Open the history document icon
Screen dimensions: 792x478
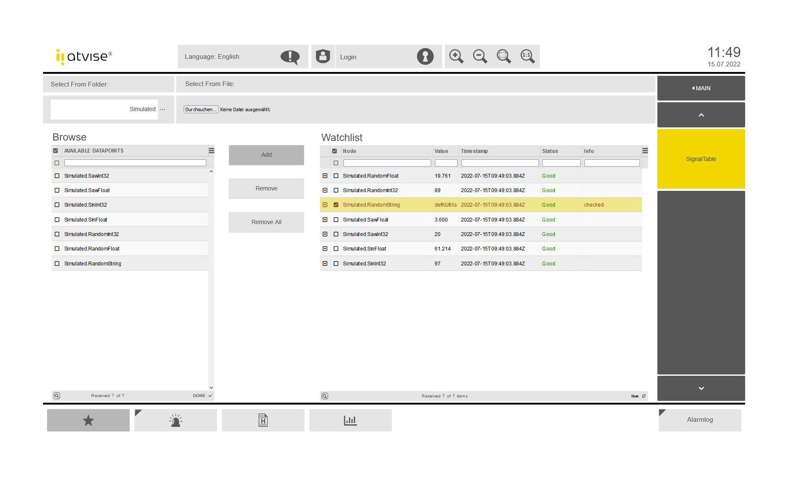[263, 420]
